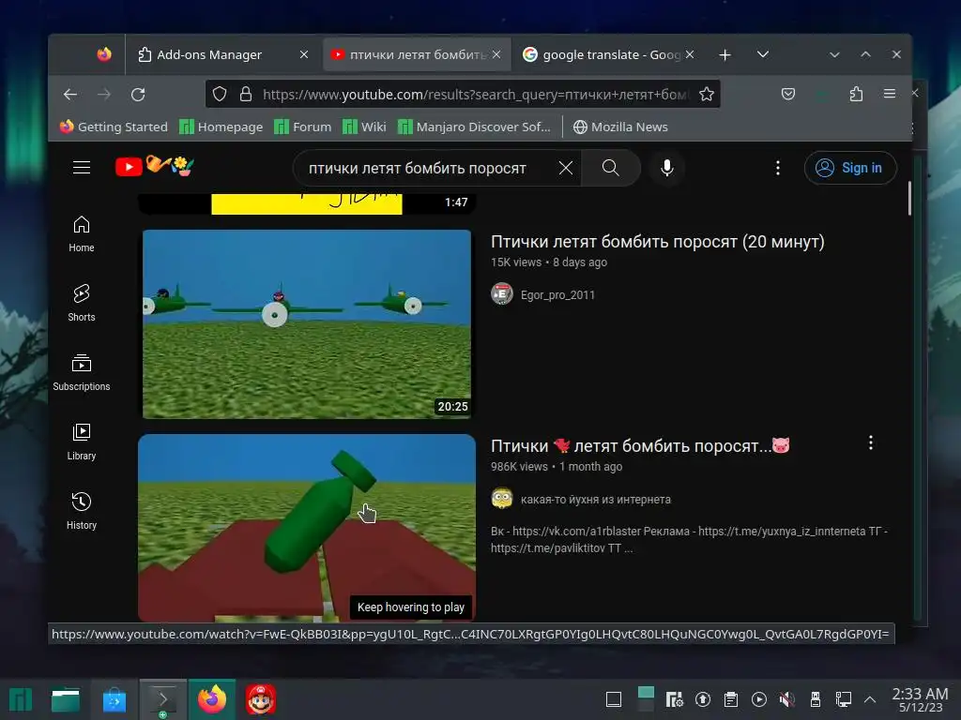Open Wiki bookmark
Screen dimensions: 961x720
(364, 127)
